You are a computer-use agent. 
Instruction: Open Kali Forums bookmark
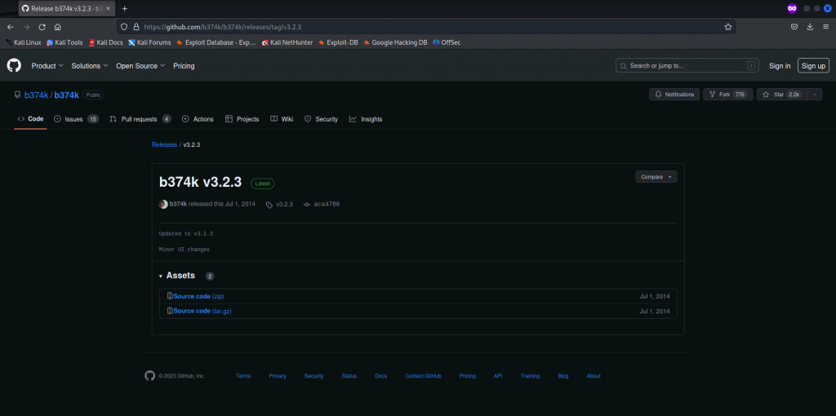(150, 42)
